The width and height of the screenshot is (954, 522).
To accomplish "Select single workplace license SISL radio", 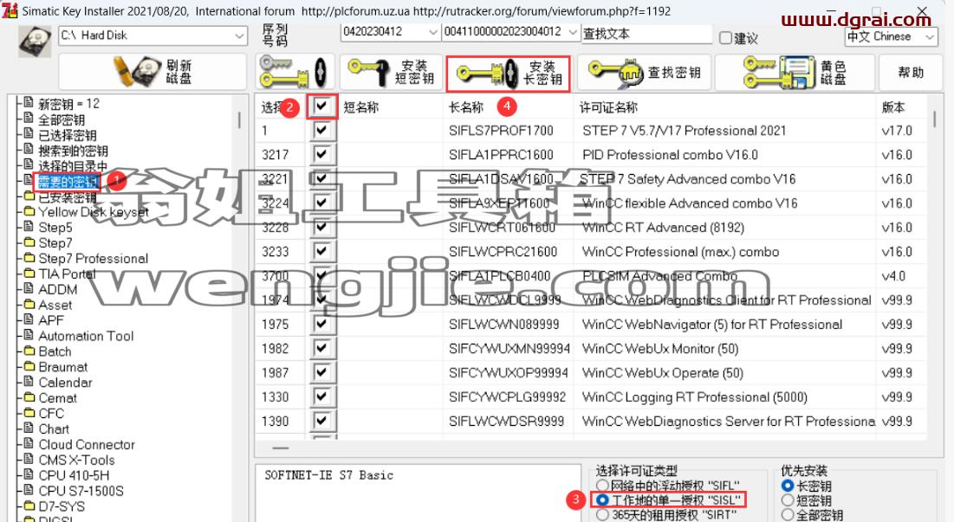I will [603, 500].
